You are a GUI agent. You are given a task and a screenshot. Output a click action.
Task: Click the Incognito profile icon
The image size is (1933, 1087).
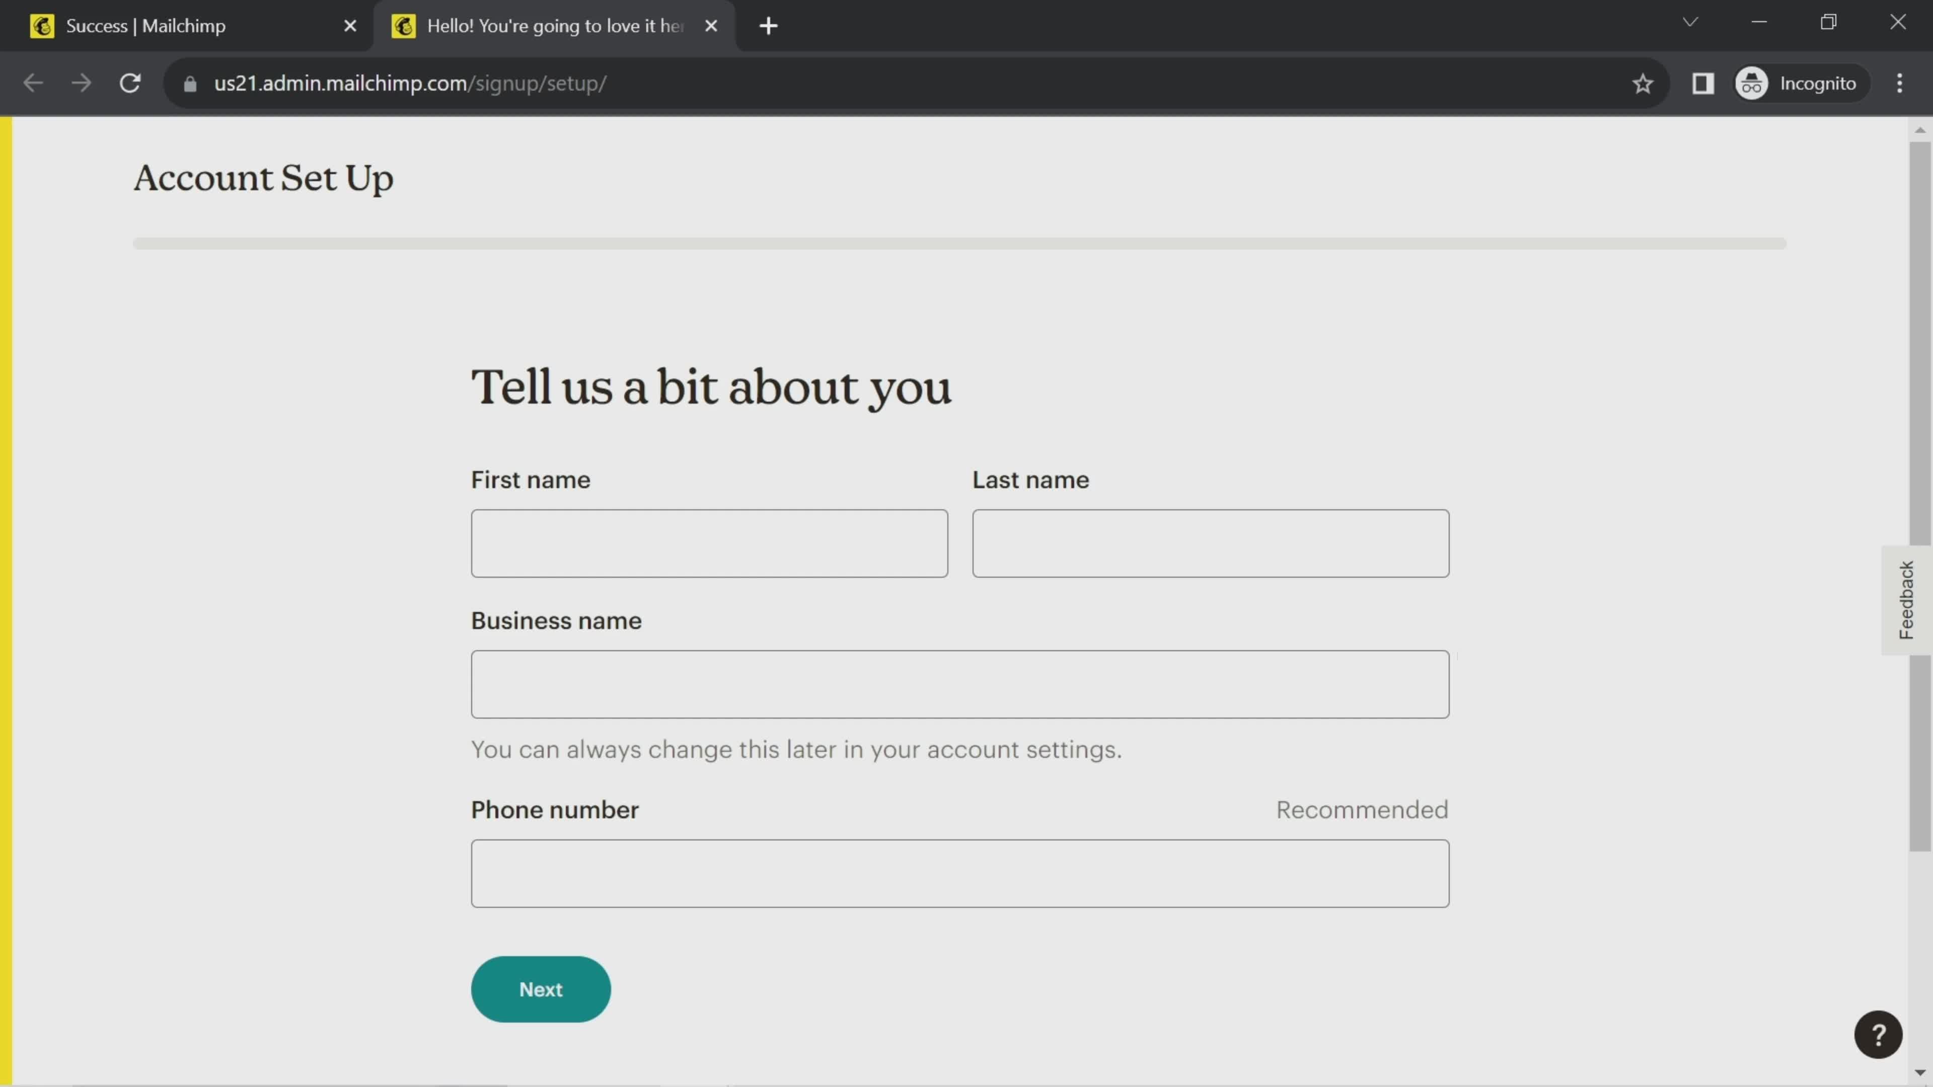tap(1751, 83)
